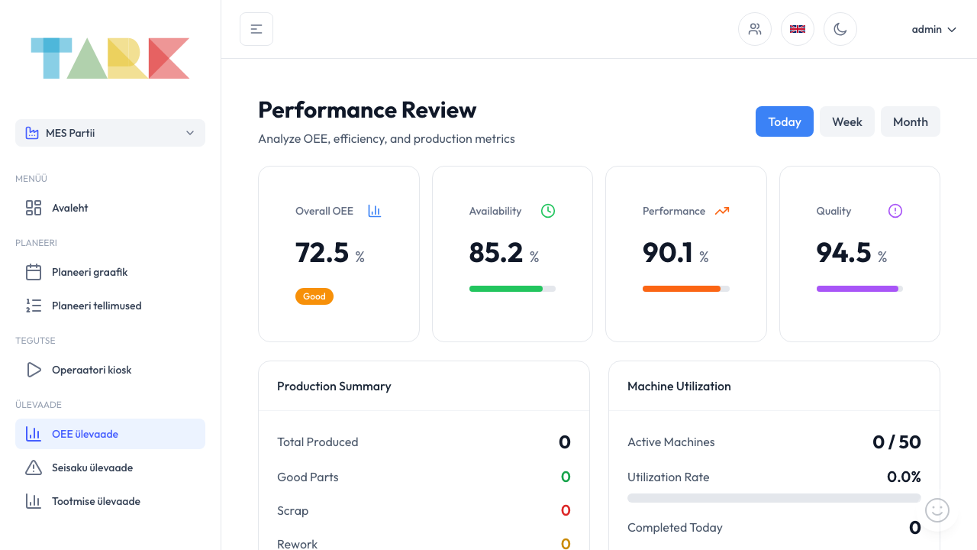Select the Seisaku ülevaade warning icon
Viewport: 977px width, 550px height.
tap(33, 467)
